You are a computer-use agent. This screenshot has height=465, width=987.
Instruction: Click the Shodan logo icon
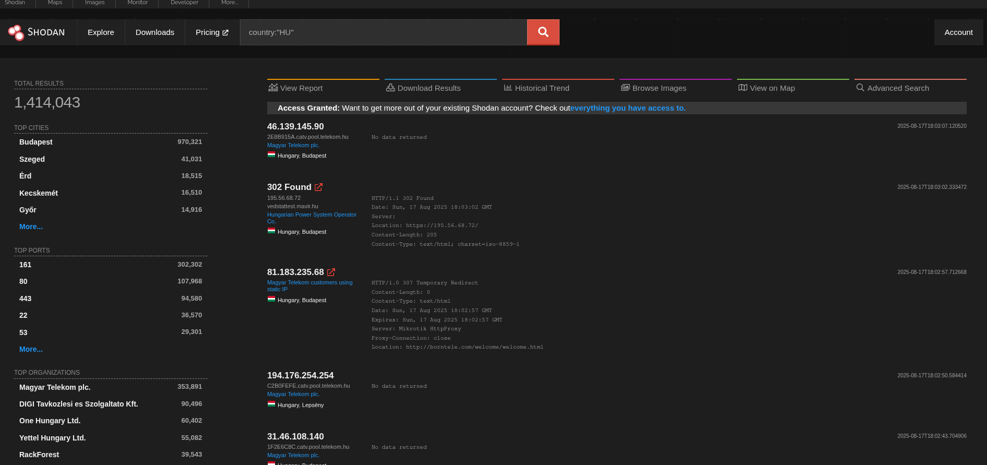click(x=16, y=32)
